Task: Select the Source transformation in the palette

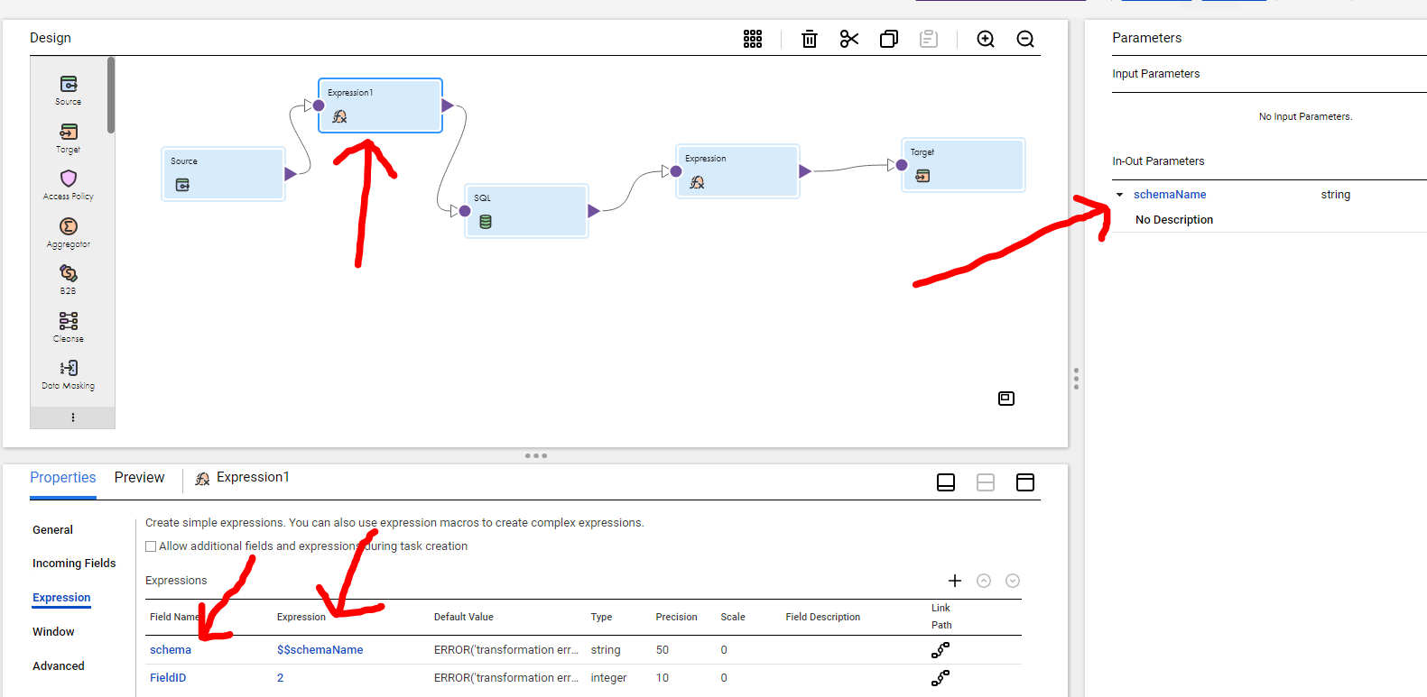Action: point(69,90)
